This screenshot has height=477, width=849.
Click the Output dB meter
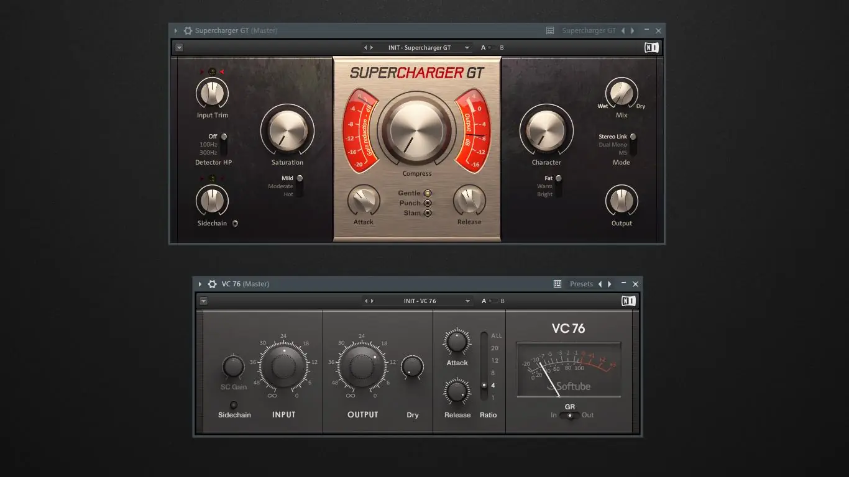[x=472, y=131]
